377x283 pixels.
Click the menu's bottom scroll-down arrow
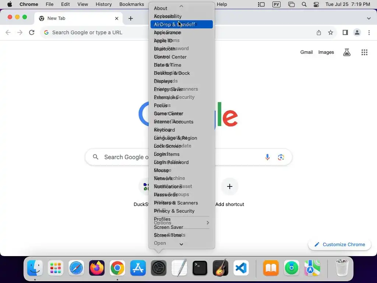pos(181,244)
